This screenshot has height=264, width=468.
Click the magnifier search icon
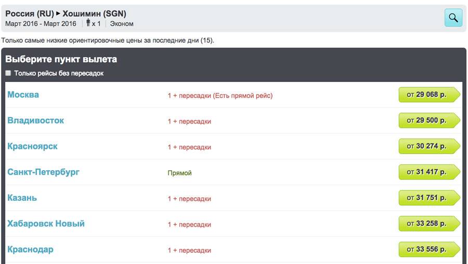[453, 18]
